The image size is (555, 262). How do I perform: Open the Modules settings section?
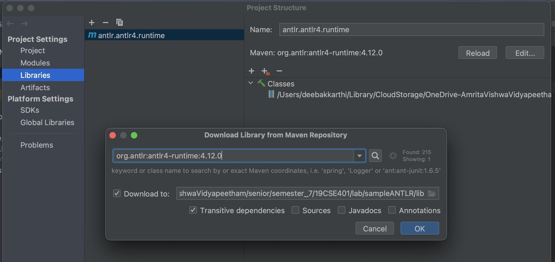[x=35, y=63]
